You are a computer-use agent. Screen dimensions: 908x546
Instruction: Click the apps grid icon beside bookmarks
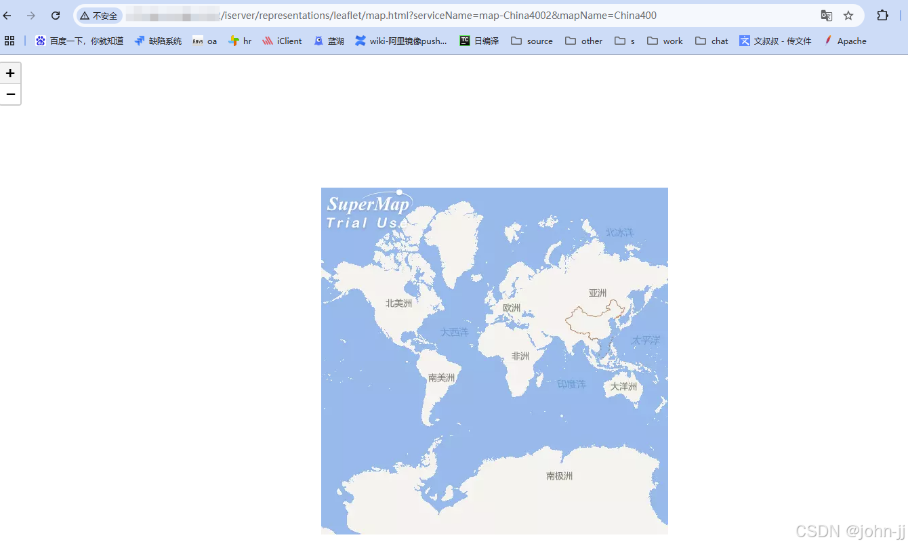click(9, 41)
